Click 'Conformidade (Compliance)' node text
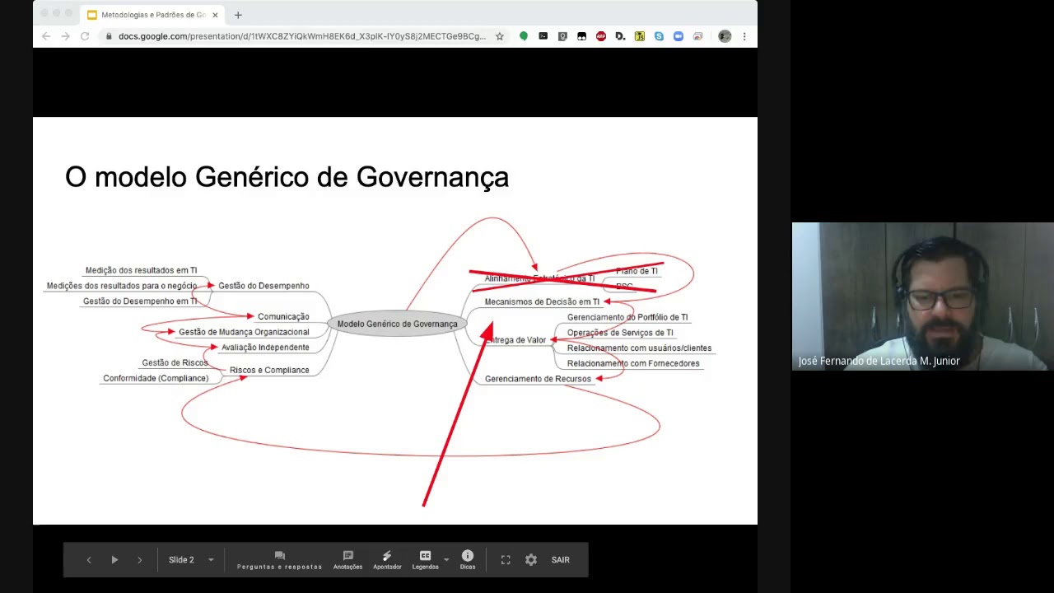 point(156,378)
